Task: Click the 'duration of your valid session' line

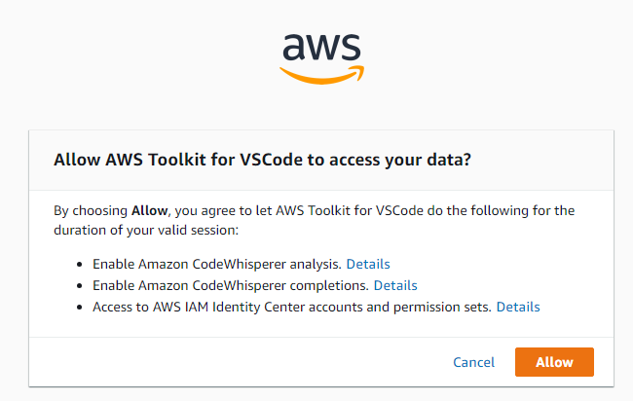Action: click(146, 230)
